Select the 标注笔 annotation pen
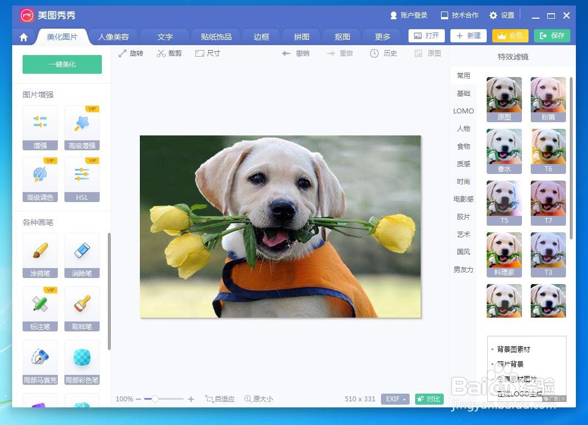 (40, 309)
